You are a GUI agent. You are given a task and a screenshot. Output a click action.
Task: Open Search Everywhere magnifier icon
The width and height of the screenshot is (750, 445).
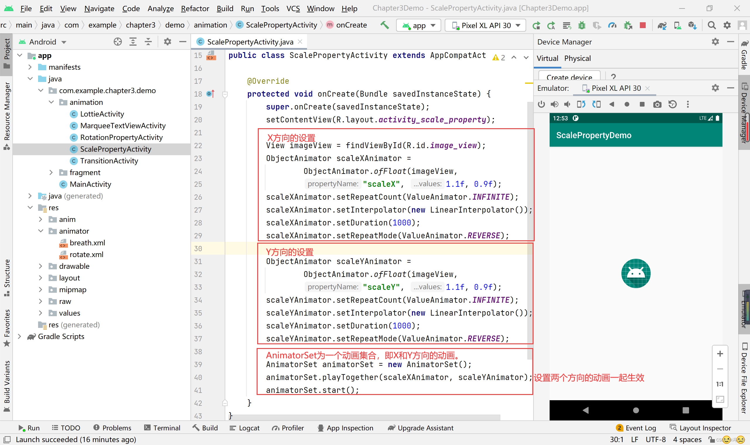click(x=711, y=25)
